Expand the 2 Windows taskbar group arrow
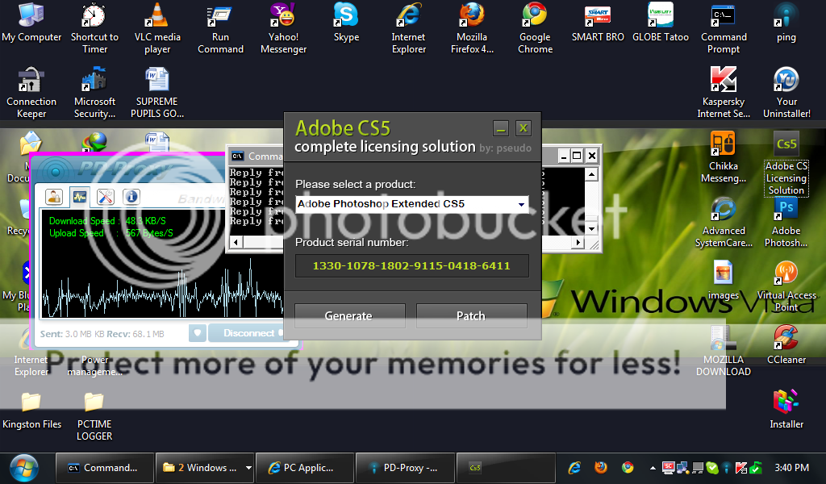This screenshot has width=826, height=484. [248, 468]
